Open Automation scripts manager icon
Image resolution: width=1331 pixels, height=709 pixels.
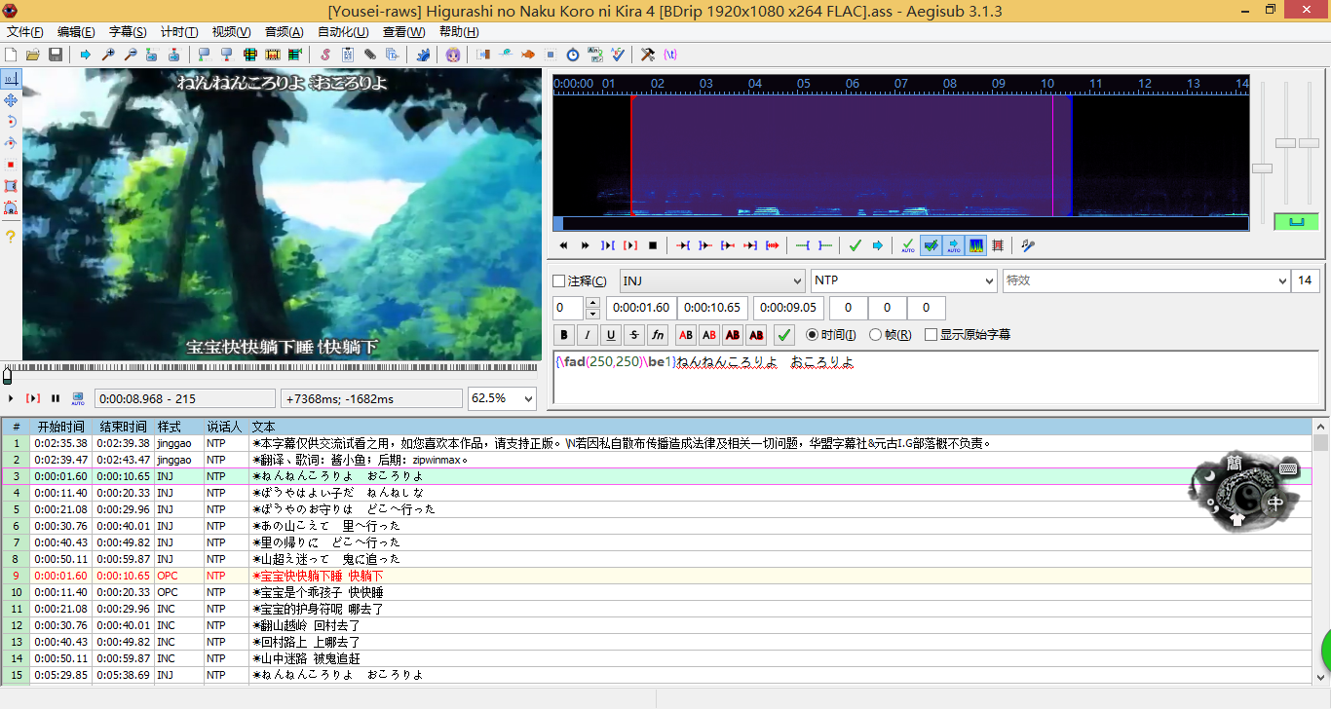point(425,55)
